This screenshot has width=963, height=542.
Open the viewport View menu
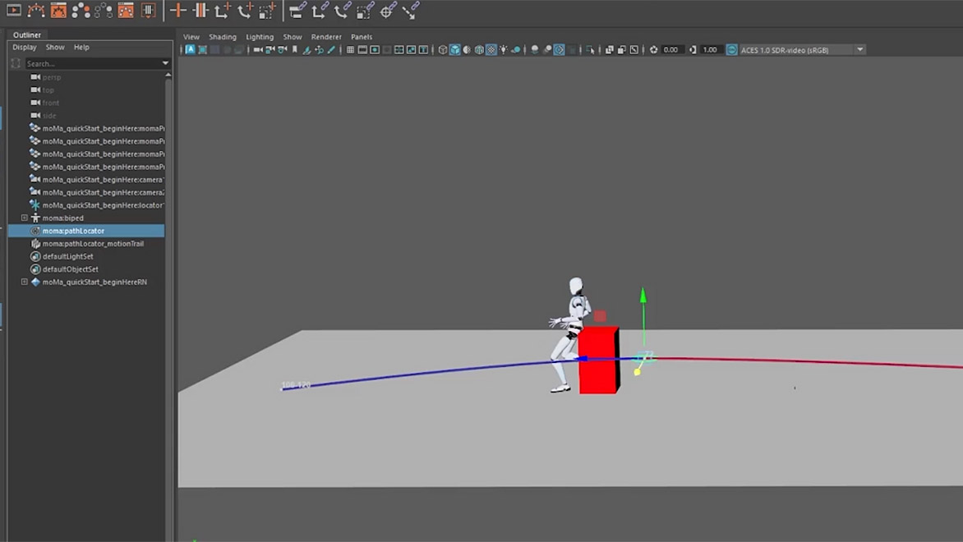pos(191,37)
